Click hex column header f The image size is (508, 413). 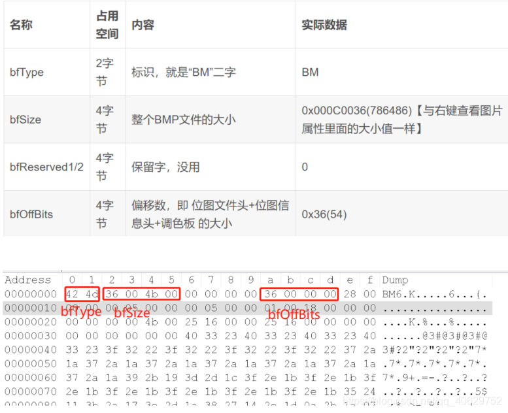[x=369, y=280]
